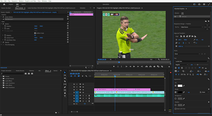Switch to Export workspace tab
This screenshot has height=116, width=212.
(x=23, y=4)
